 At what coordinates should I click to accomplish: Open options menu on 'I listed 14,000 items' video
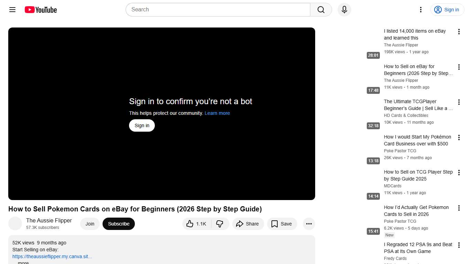[x=459, y=31]
